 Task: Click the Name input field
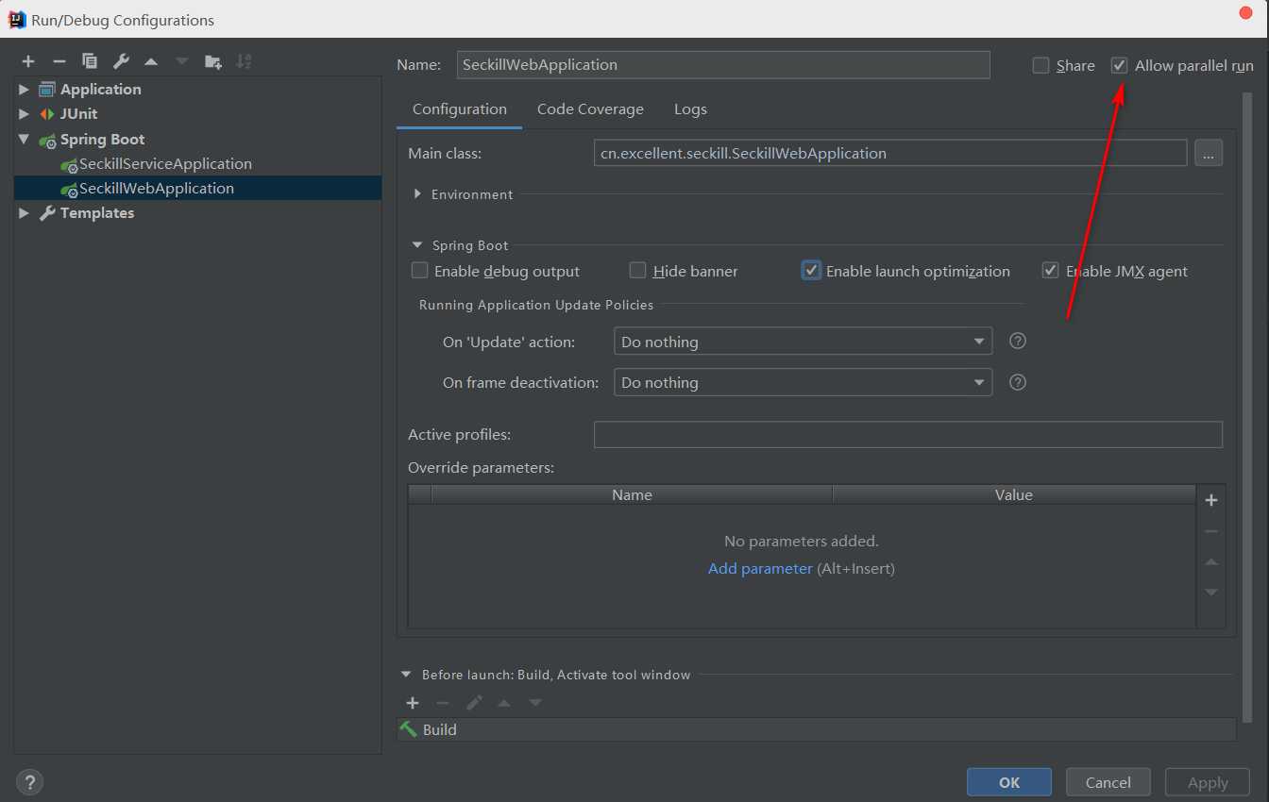tap(722, 64)
